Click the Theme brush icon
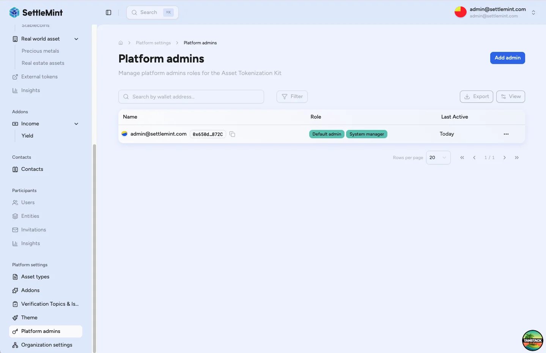 (x=14, y=317)
